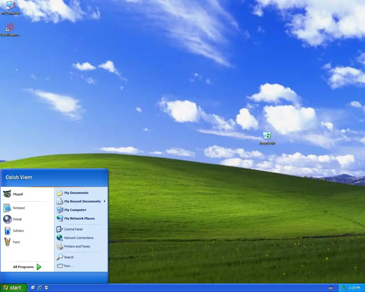Click the My Network Places globe icon
The width and height of the screenshot is (365, 292).
point(60,218)
